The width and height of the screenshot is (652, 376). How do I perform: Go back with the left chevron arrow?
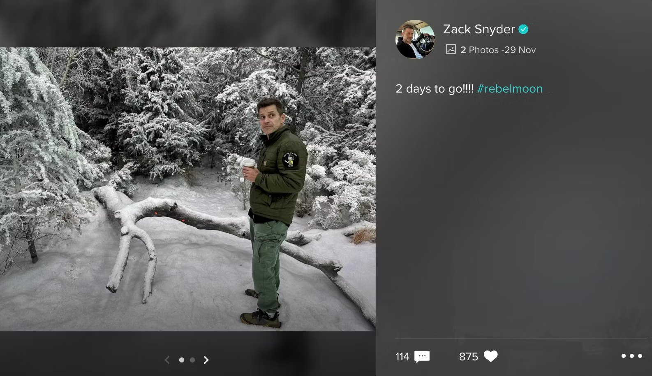point(167,360)
